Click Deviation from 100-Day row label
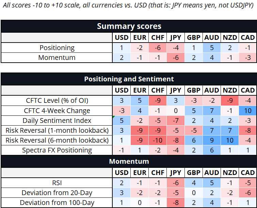257x208 pixels. [x=57, y=203]
